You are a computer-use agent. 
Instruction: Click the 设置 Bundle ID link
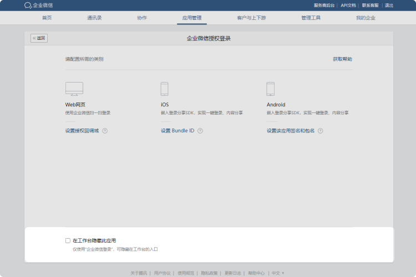(x=177, y=131)
